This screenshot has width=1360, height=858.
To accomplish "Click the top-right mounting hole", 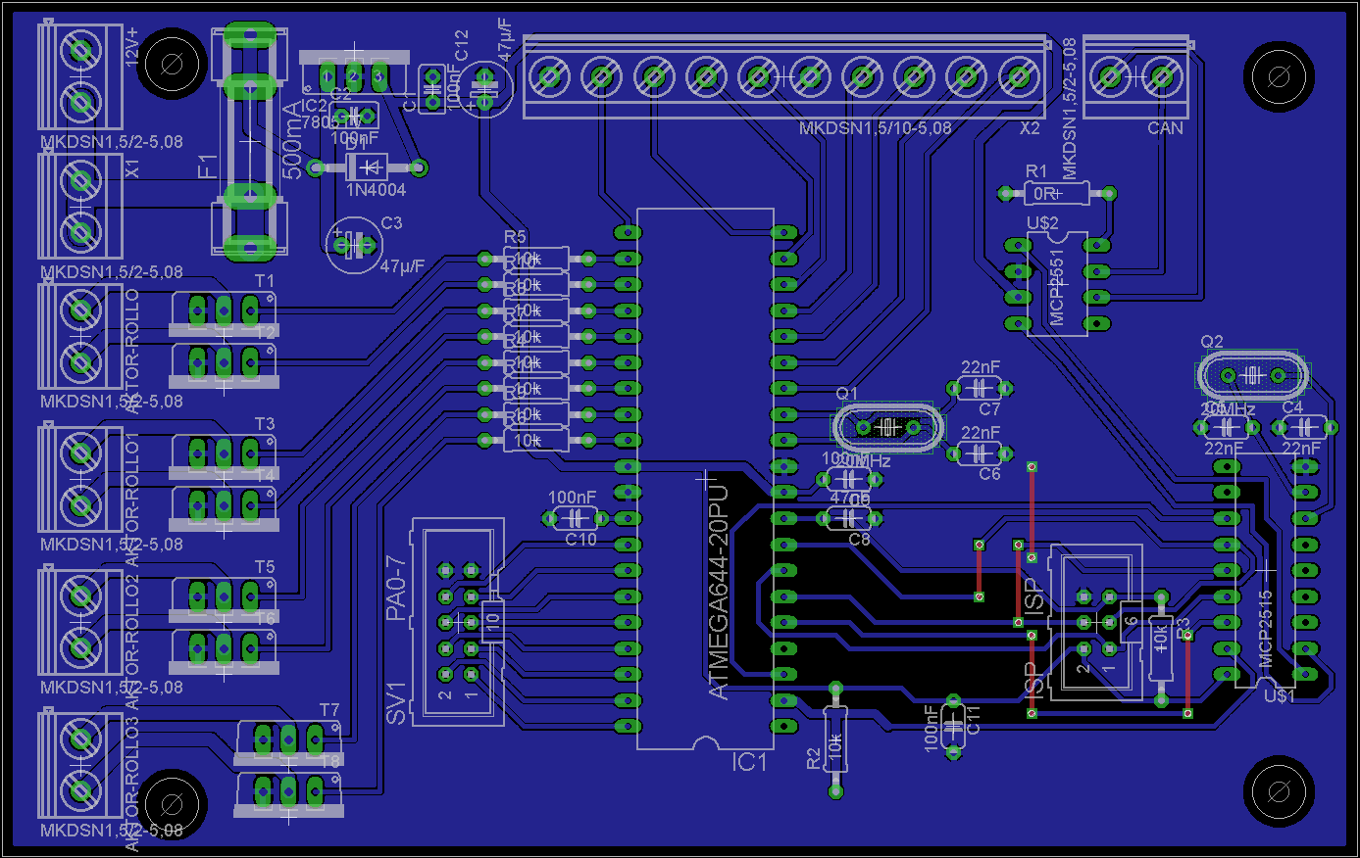I will coord(1278,76).
